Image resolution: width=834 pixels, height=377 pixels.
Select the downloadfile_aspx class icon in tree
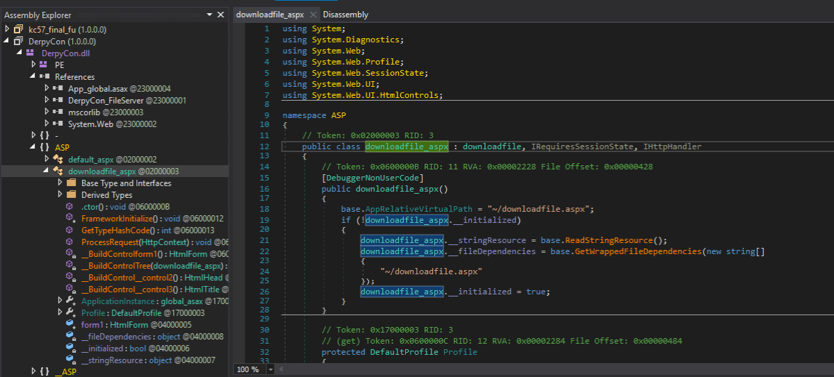coord(58,171)
